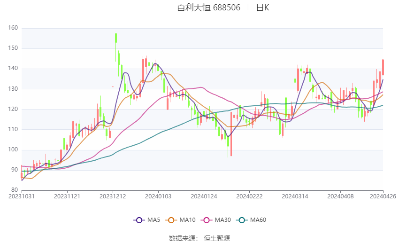Screen dimensions: 399x243
Task: Click the 160 y-axis price label
Action: coord(13,28)
